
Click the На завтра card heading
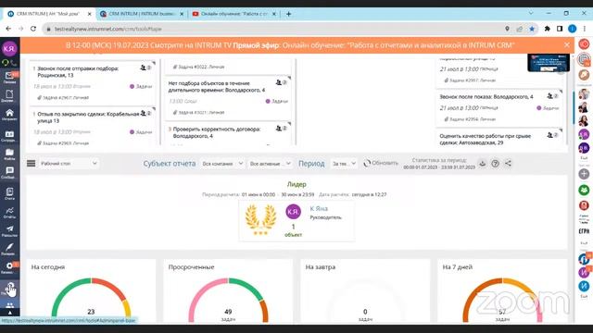(321, 267)
